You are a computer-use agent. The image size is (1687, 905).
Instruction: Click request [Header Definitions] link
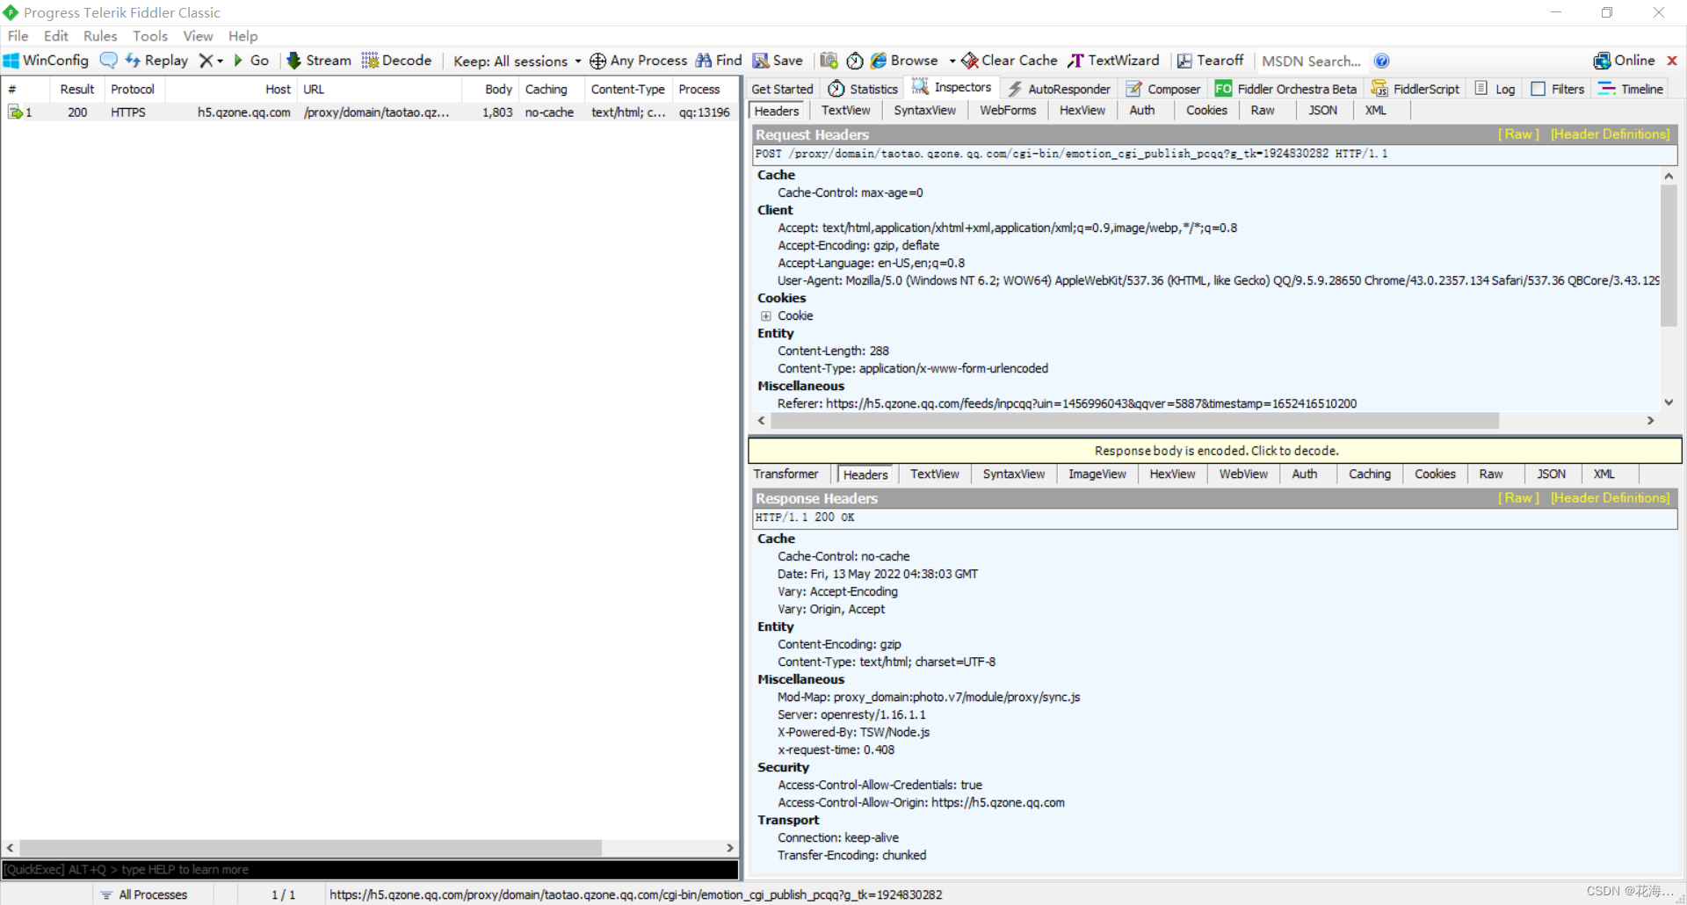pyautogui.click(x=1610, y=134)
